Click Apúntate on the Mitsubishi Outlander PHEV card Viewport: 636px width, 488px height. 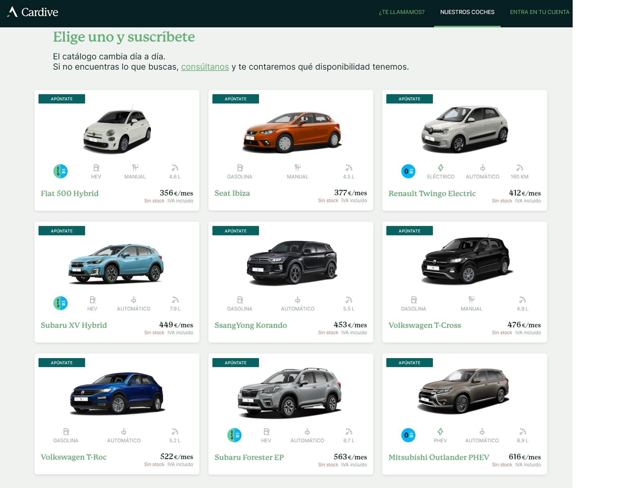[410, 363]
